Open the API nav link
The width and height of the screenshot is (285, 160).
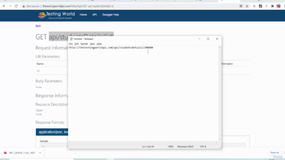(94, 15)
